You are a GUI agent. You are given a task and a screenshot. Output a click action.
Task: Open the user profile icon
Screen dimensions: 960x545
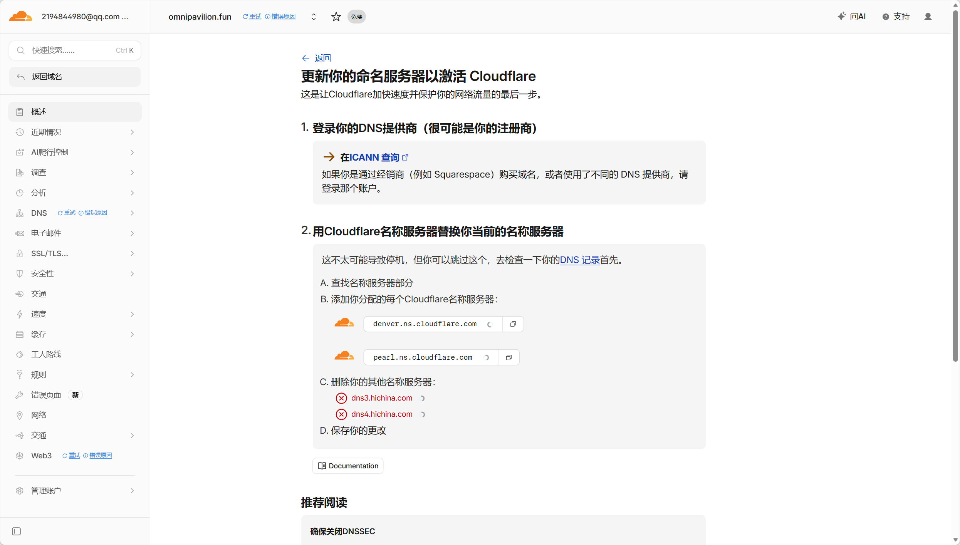click(x=928, y=17)
